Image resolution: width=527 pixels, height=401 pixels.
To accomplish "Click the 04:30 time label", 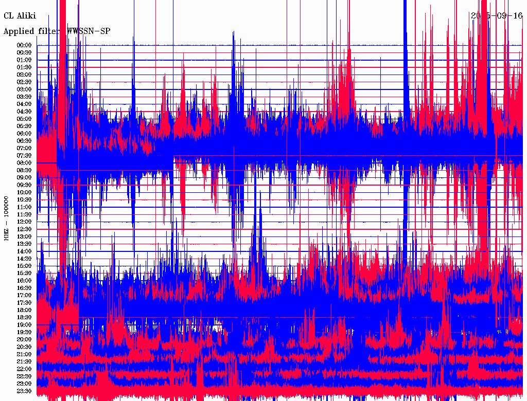I will (x=24, y=112).
